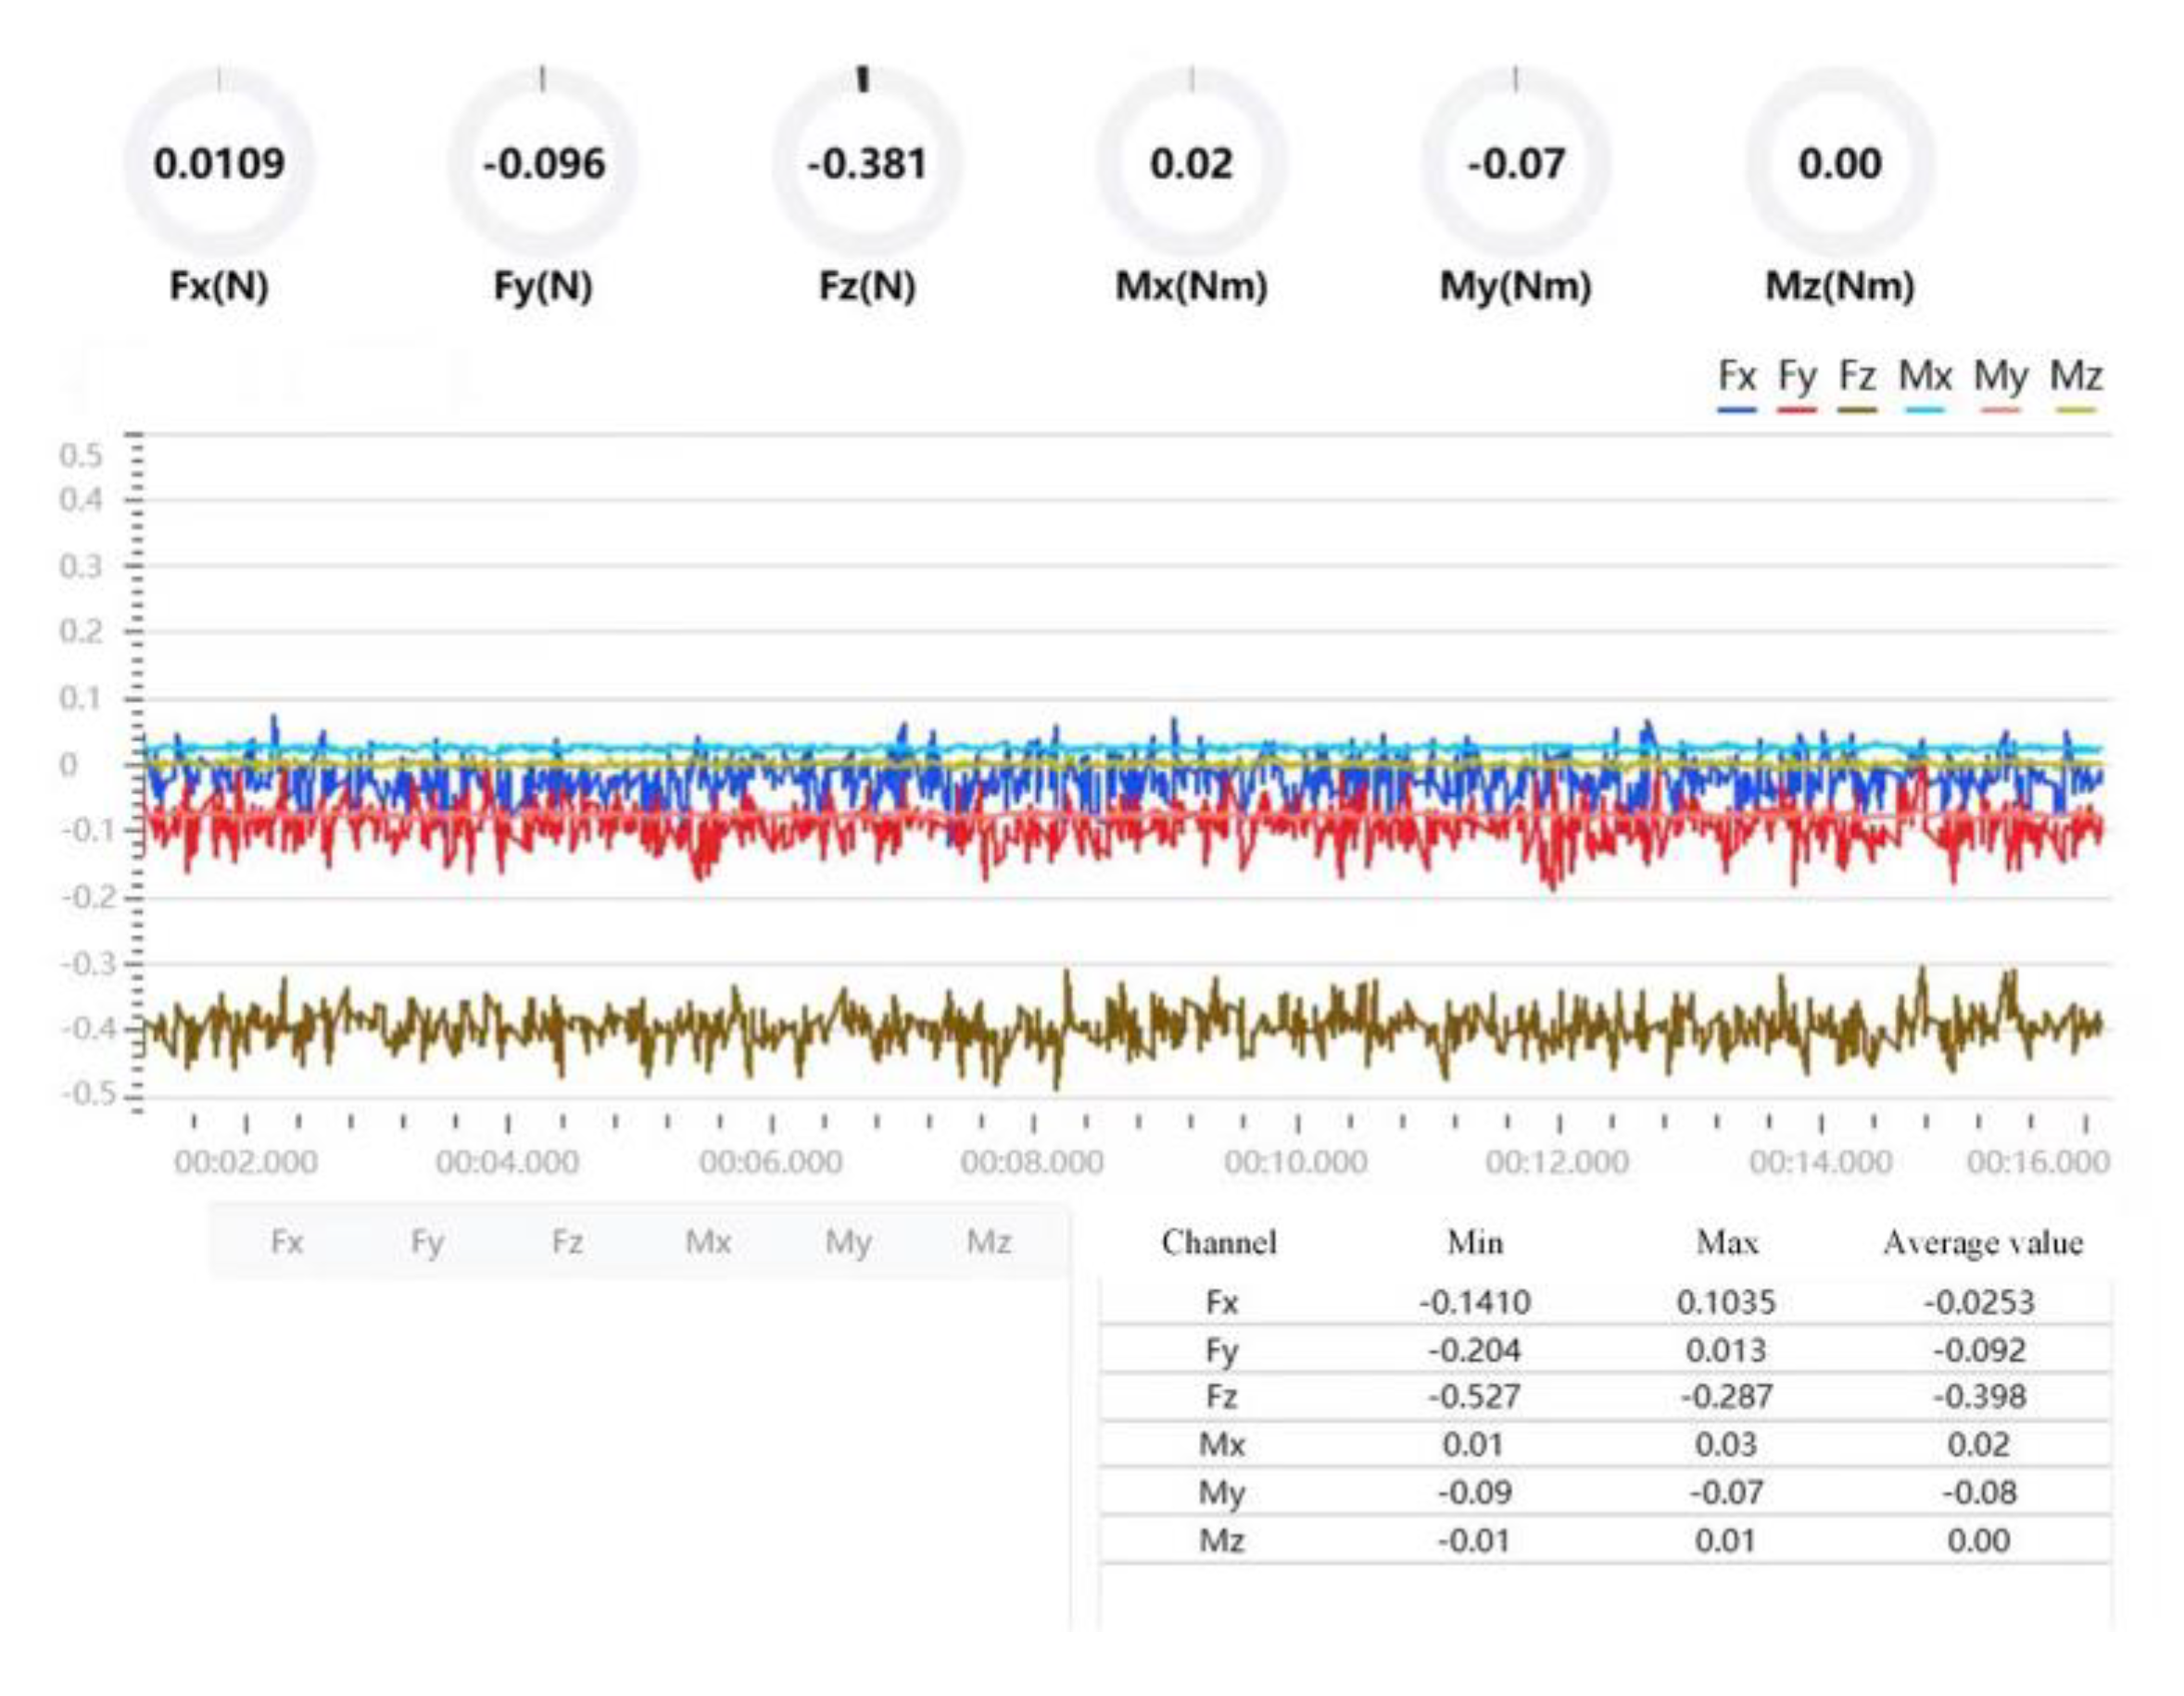Toggle Fx series in chart legend
This screenshot has width=2184, height=1696.
pos(1737,380)
